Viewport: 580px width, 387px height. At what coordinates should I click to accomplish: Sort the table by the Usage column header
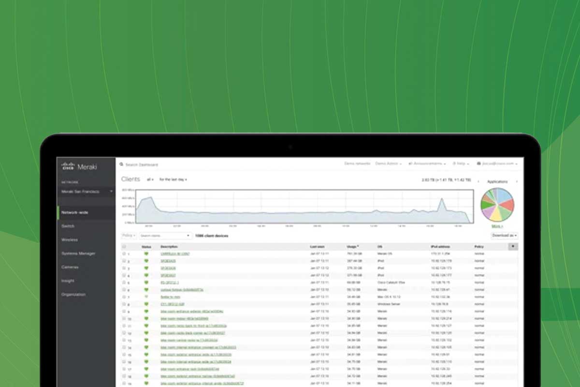(353, 247)
